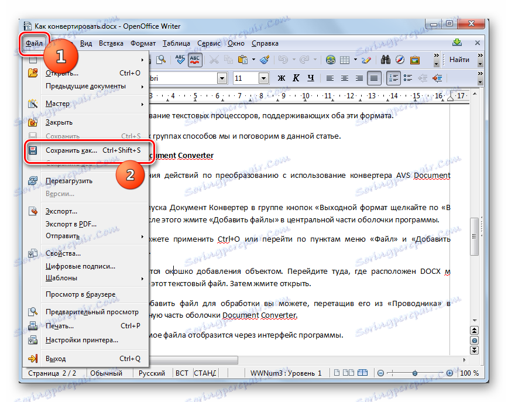This screenshot has width=508, height=402.
Task: Open the Gallery picture icon
Action: pos(415,60)
